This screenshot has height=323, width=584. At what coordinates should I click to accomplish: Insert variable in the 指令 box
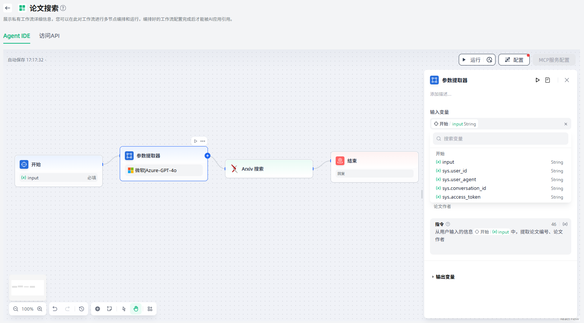tap(565, 224)
